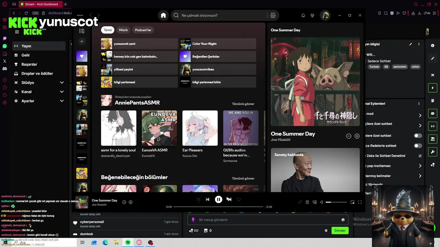Click Tümünü göster for Beğenebileceğin bölümler

click(x=243, y=178)
